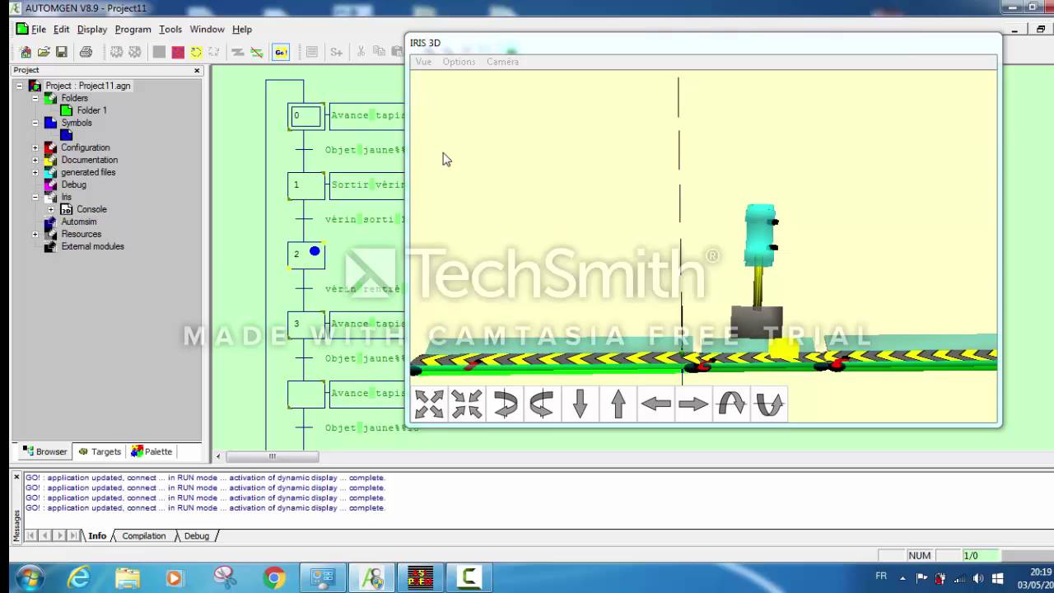This screenshot has height=593, width=1054.
Task: Click the Windows Start button
Action: [30, 577]
